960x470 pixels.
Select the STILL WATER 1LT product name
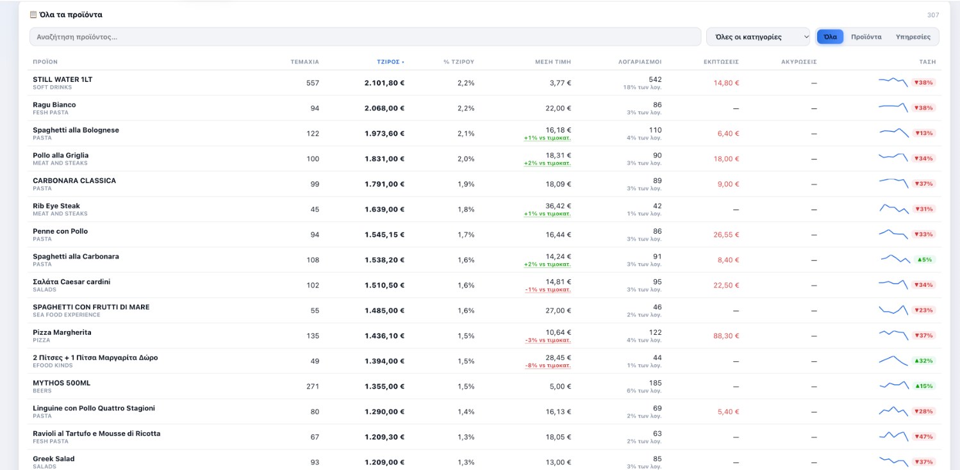[x=62, y=79]
